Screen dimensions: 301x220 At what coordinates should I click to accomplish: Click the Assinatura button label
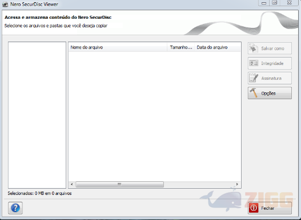tap(271, 78)
